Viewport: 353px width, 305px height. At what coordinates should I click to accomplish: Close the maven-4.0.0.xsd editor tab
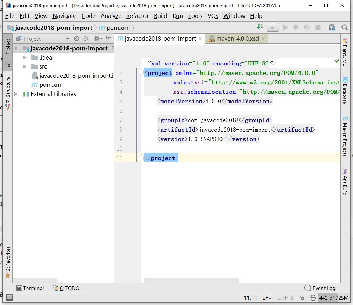pos(263,39)
